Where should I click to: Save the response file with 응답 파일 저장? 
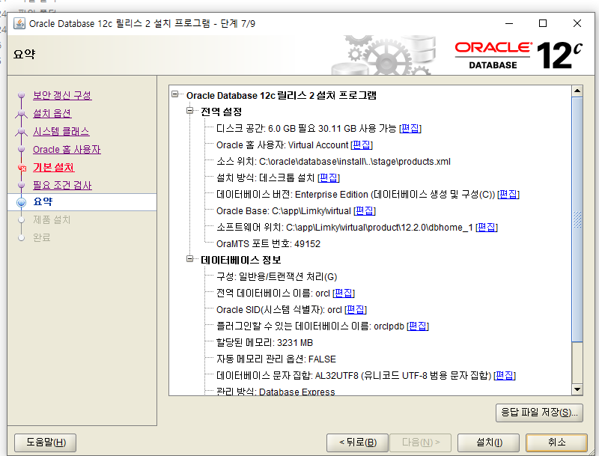(539, 413)
